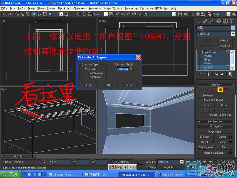Viewport: 237px width, 178px height.
Task: Enable the Ignore Backfacing checkbox
Action: tap(200, 100)
